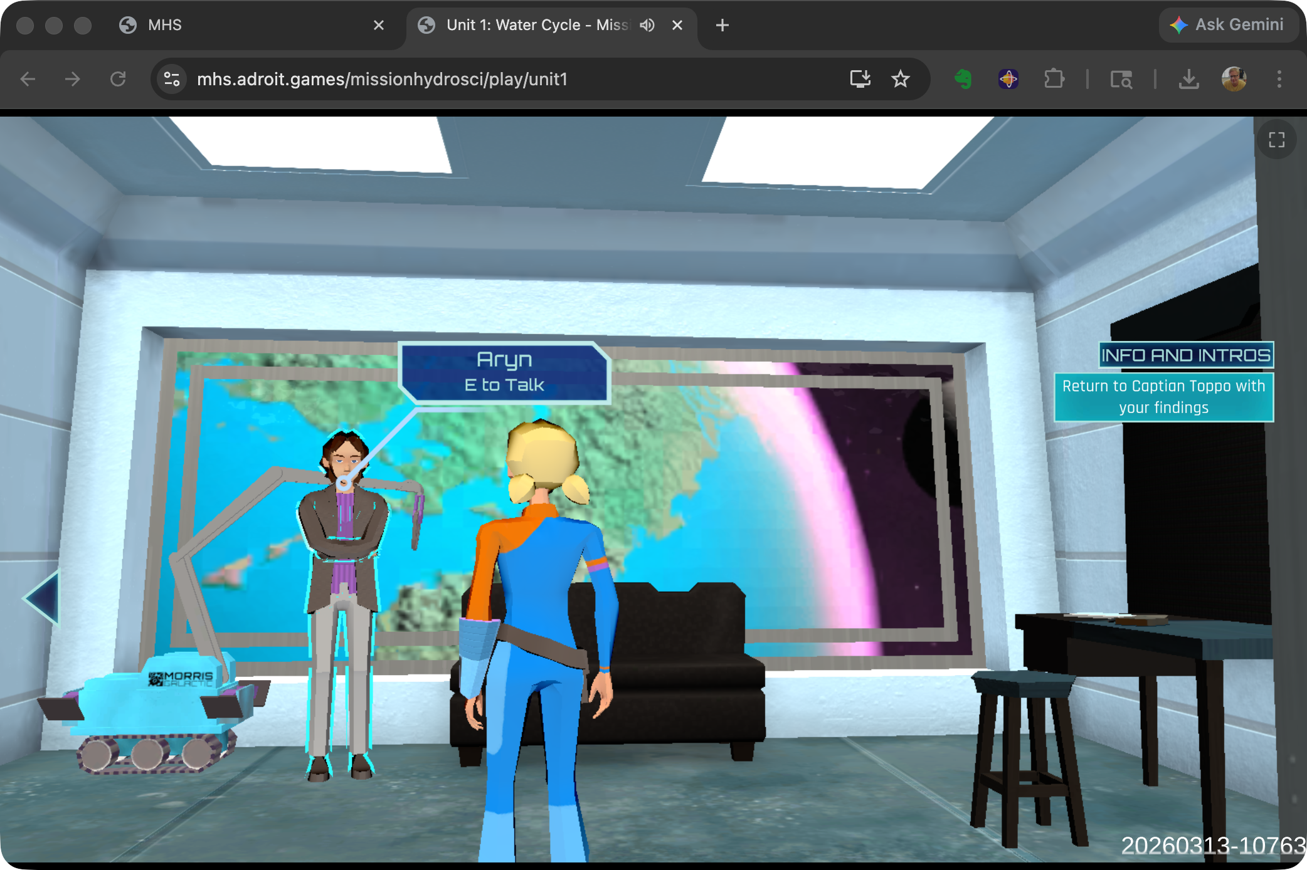Screen dimensions: 1307x870
Task: Click the install app icon in address bar
Action: (x=861, y=79)
